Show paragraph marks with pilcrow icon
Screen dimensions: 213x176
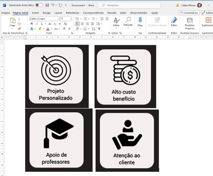[x=99, y=29]
